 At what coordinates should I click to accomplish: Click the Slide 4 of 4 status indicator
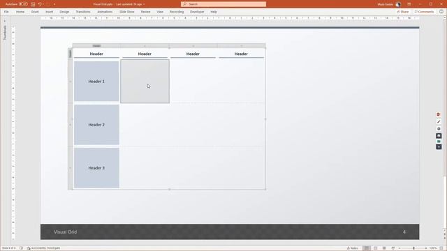8,248
